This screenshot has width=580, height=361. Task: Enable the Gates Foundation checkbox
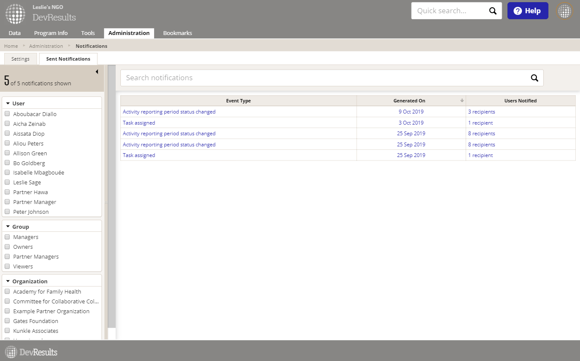[7, 321]
